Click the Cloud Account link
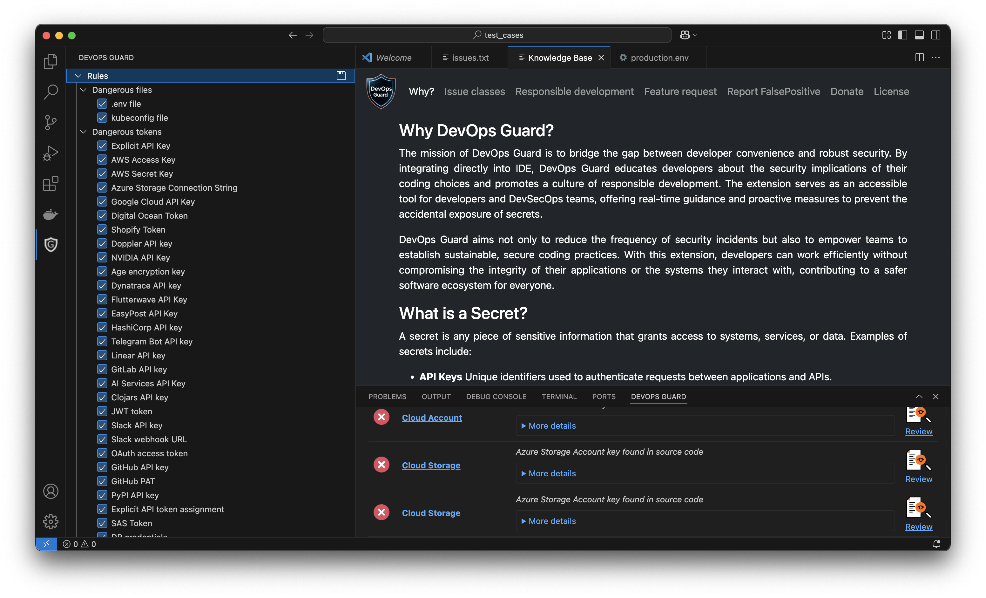This screenshot has width=986, height=598. click(x=432, y=418)
